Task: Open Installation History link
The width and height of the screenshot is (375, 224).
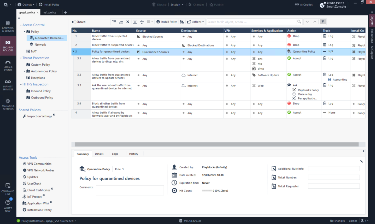Action: coord(39,210)
